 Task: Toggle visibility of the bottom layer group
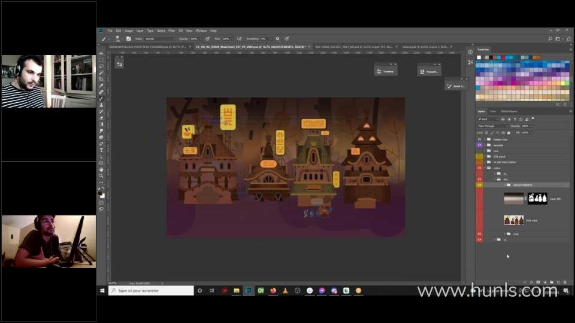(x=479, y=239)
